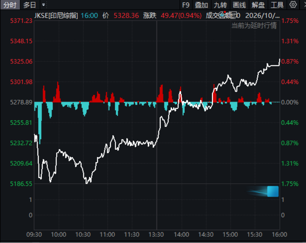Click the current price 5328.36

126,15
